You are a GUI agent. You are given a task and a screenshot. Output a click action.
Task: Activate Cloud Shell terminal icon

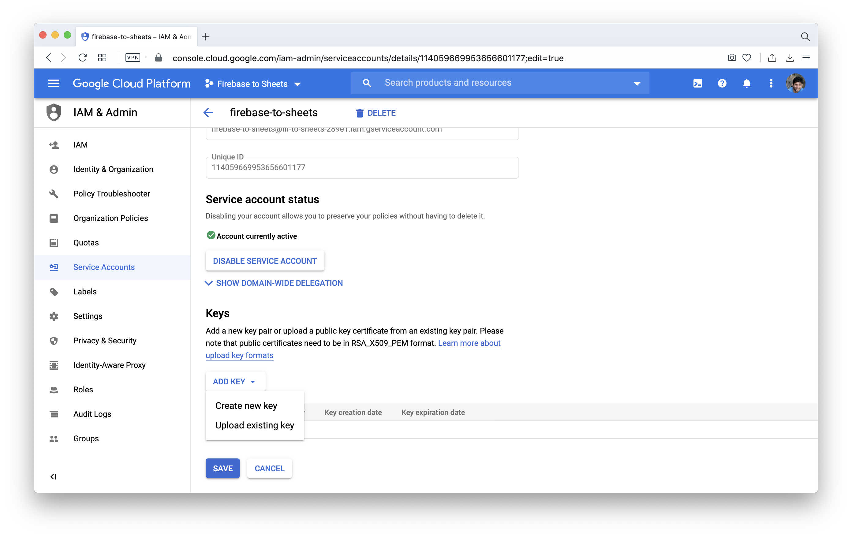pos(697,84)
